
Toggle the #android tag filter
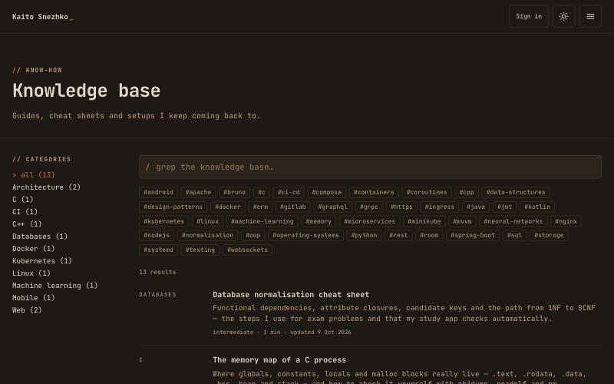coord(158,193)
